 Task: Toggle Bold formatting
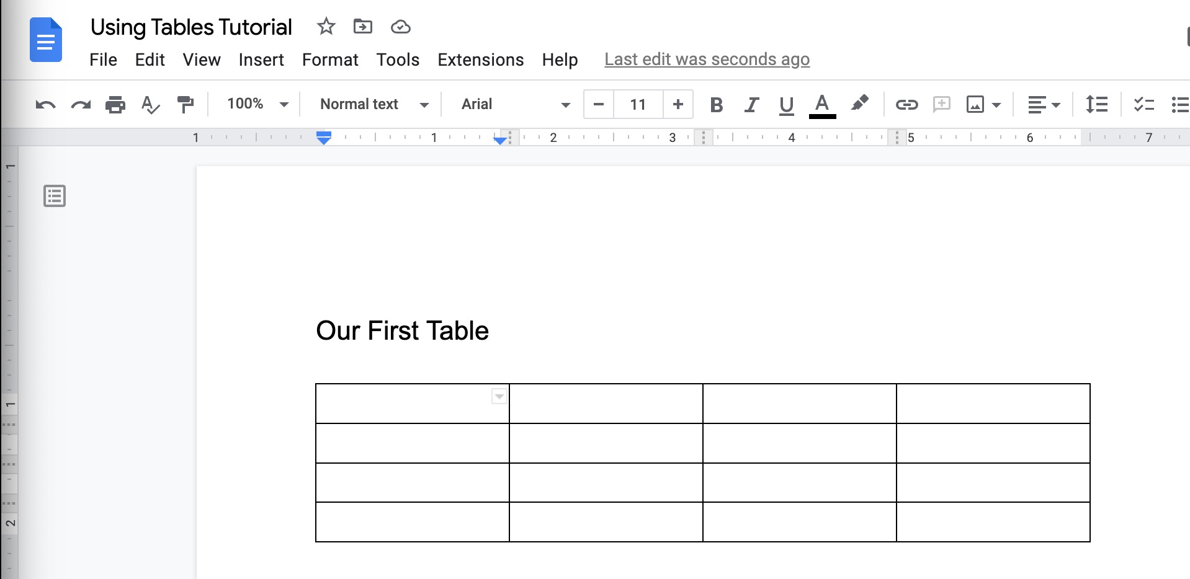[x=717, y=105]
